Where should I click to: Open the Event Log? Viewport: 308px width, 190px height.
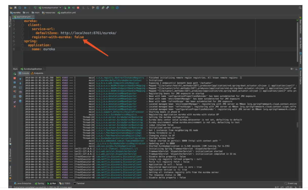pos(291,183)
